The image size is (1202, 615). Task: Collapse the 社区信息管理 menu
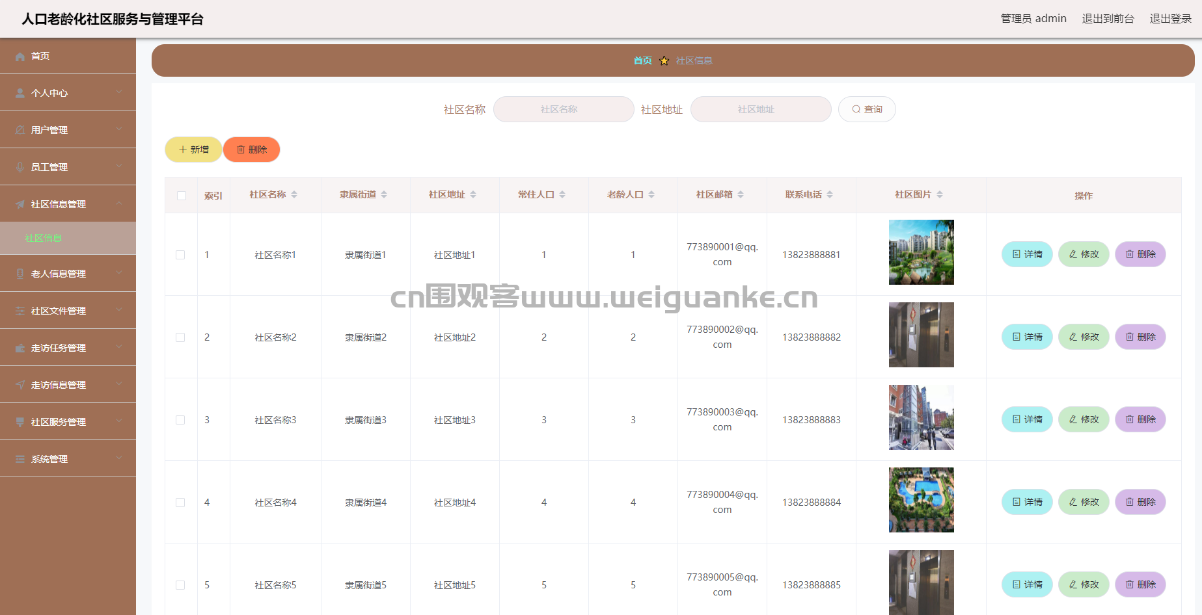(x=119, y=203)
